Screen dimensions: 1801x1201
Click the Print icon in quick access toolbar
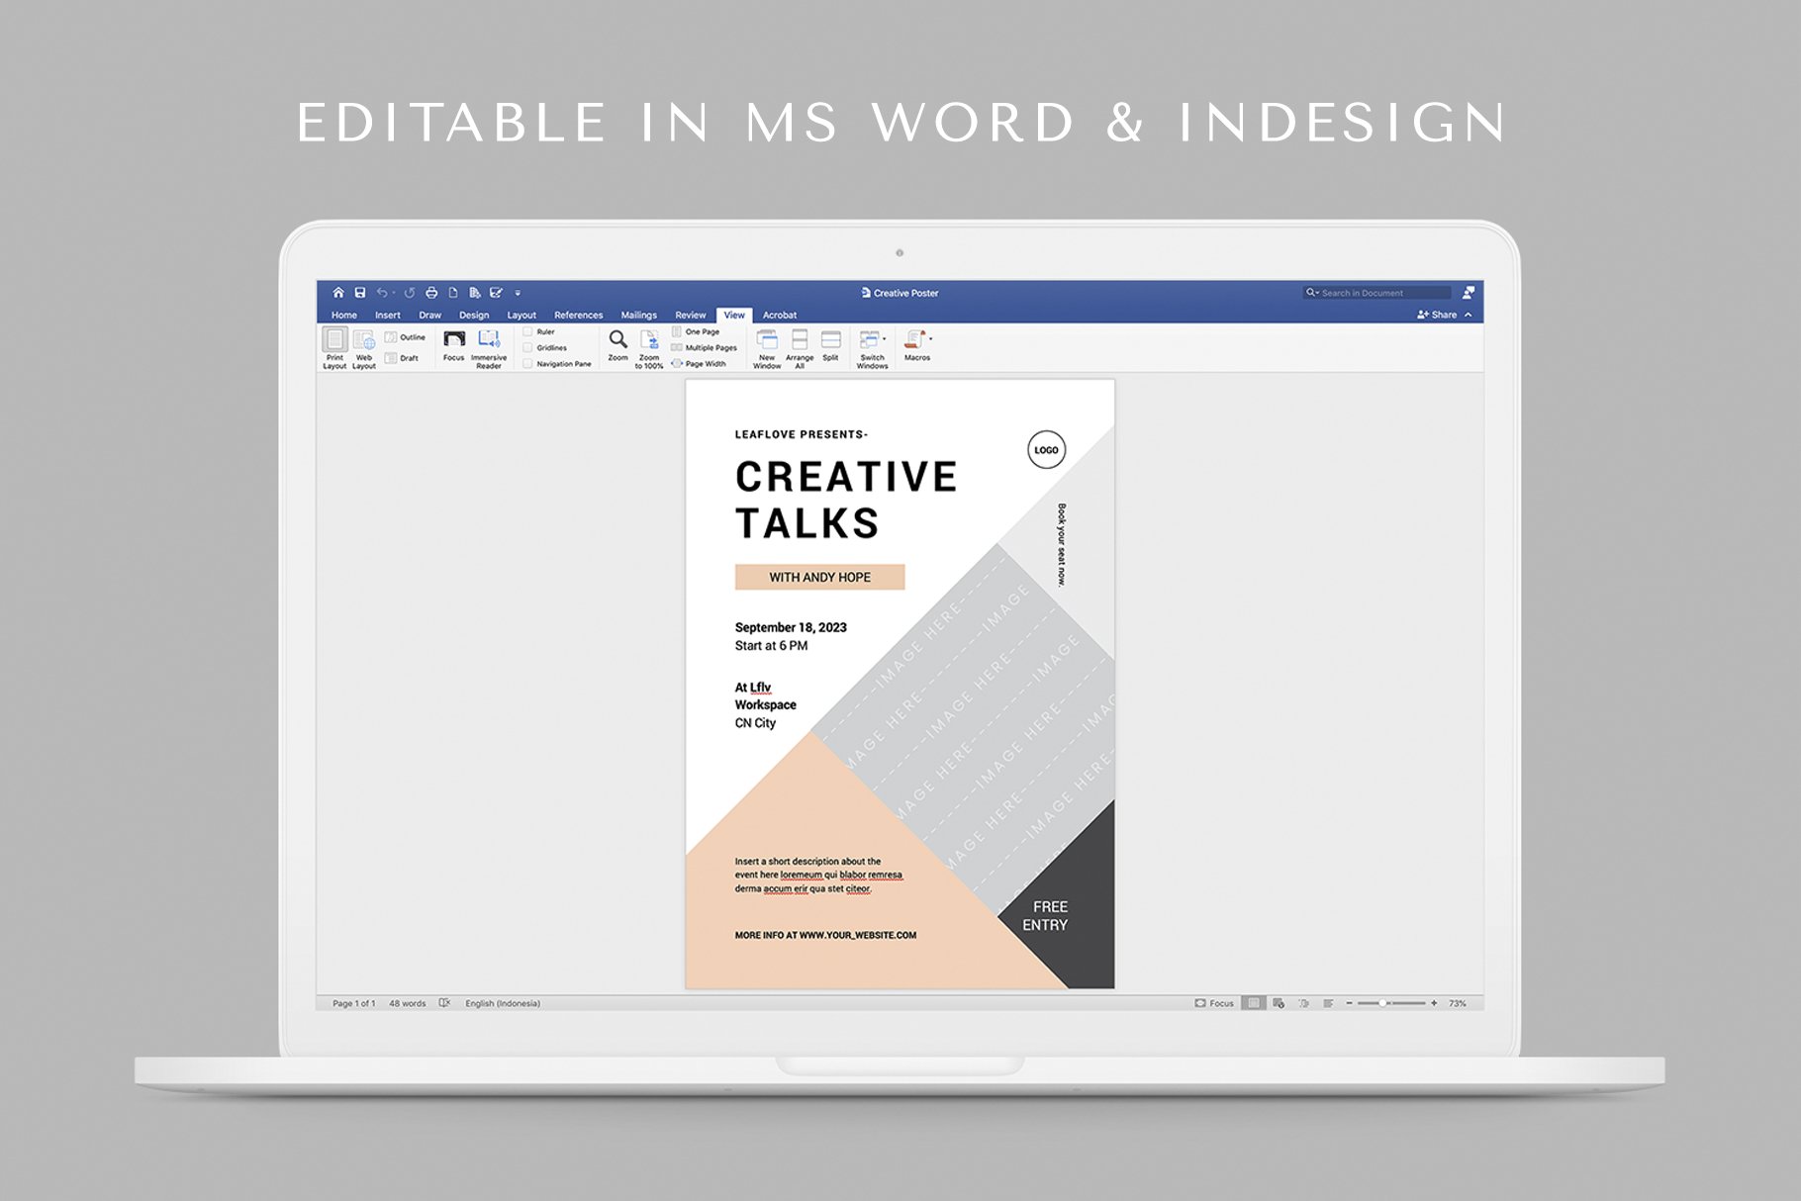coord(431,293)
